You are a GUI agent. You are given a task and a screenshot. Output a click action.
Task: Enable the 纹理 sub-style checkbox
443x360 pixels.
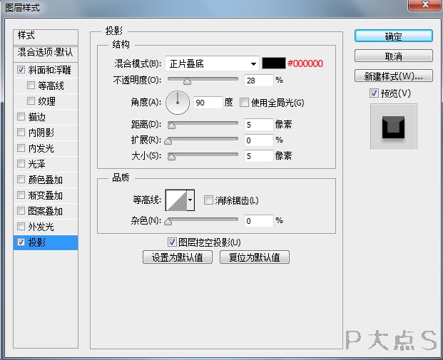tap(31, 101)
